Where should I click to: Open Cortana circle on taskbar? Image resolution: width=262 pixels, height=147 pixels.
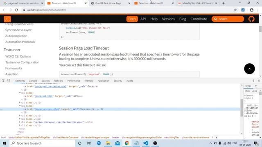[x=80, y=143]
